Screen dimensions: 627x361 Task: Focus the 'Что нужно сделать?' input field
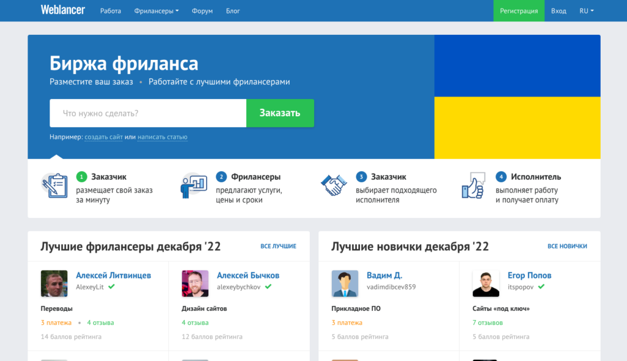[x=148, y=113]
